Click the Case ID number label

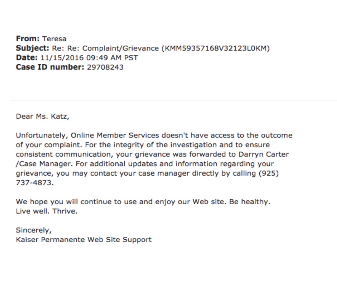[50, 67]
